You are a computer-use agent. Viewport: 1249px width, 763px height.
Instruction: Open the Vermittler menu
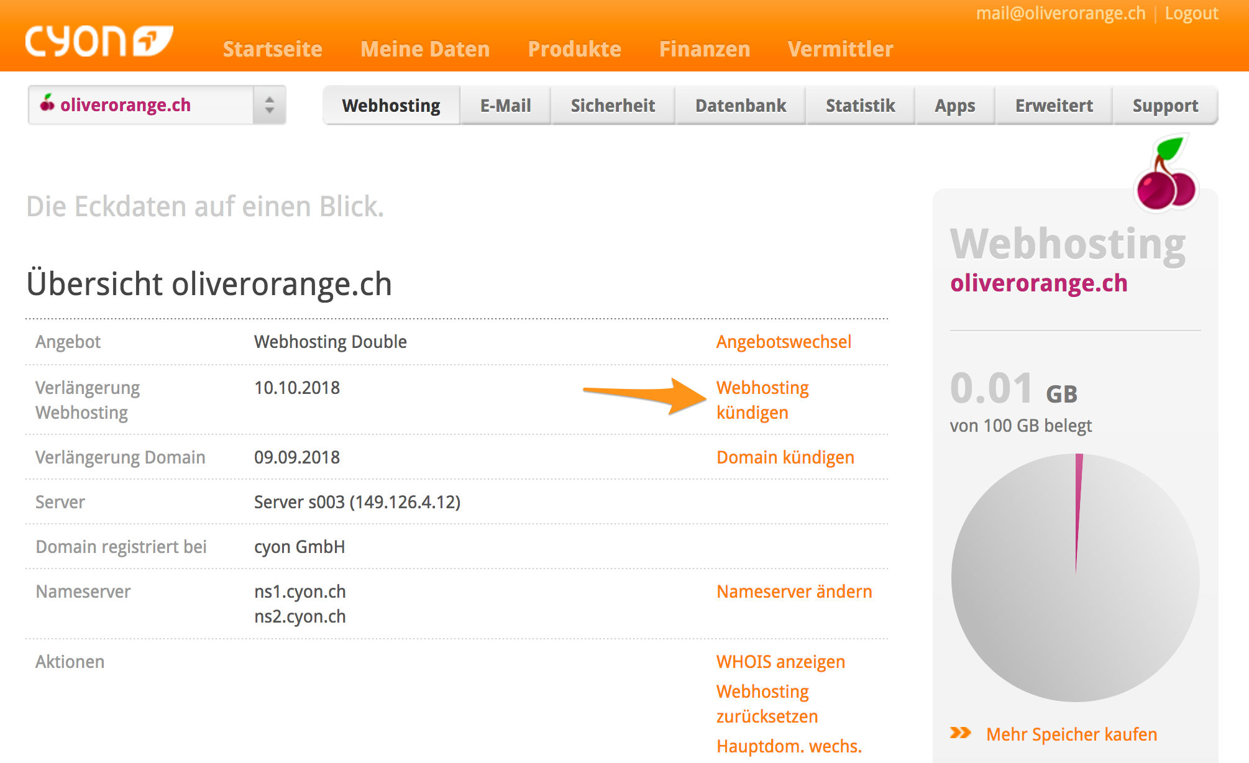point(841,49)
